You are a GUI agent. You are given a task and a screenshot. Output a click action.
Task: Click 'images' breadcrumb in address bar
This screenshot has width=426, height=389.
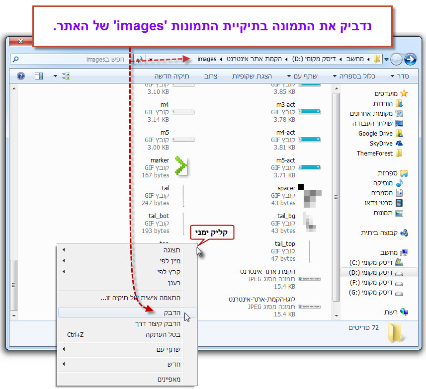tap(207, 59)
